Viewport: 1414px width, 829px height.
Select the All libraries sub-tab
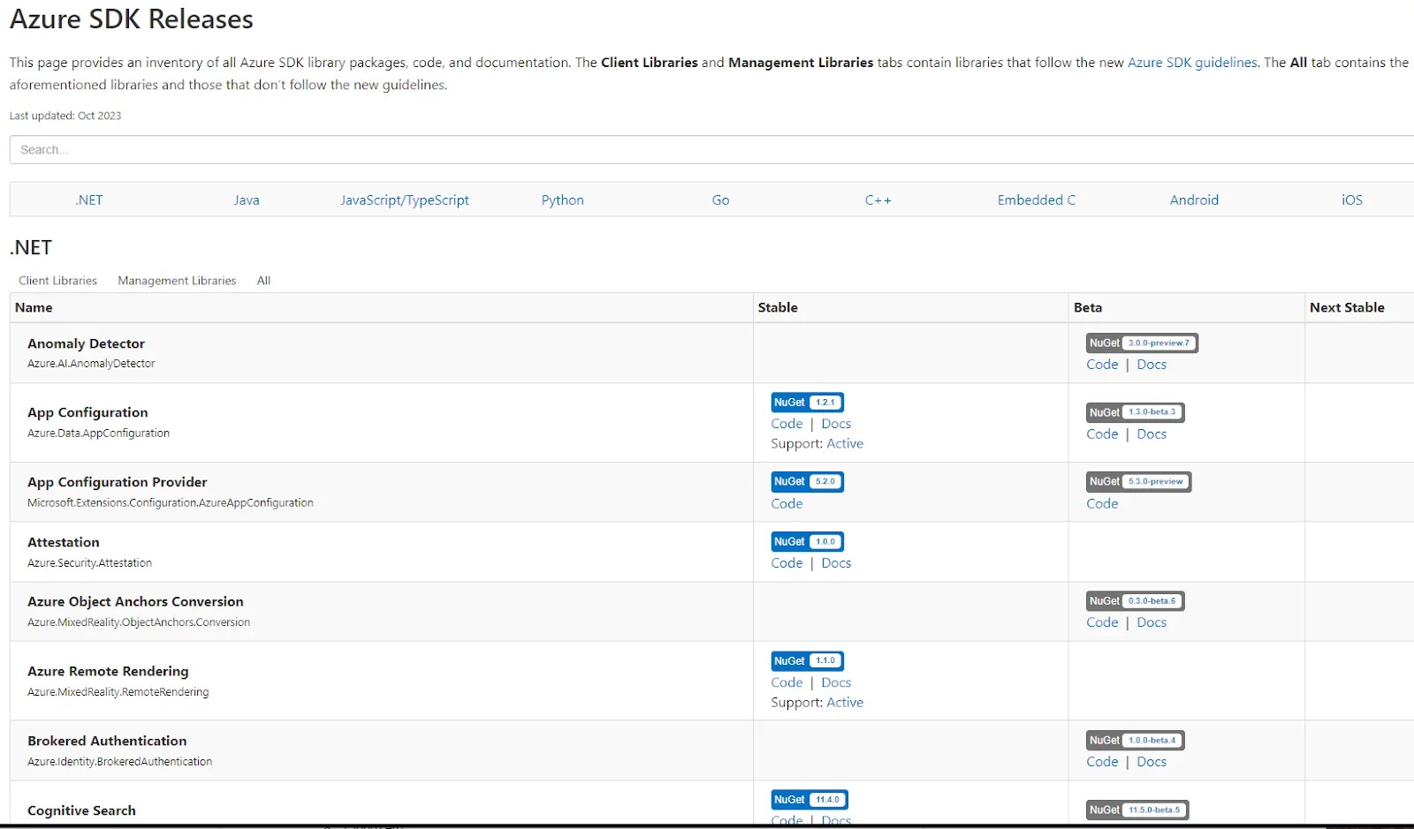pos(263,281)
